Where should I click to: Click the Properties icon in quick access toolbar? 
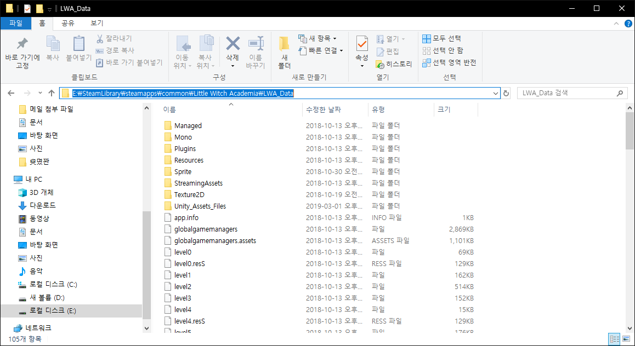(27, 9)
